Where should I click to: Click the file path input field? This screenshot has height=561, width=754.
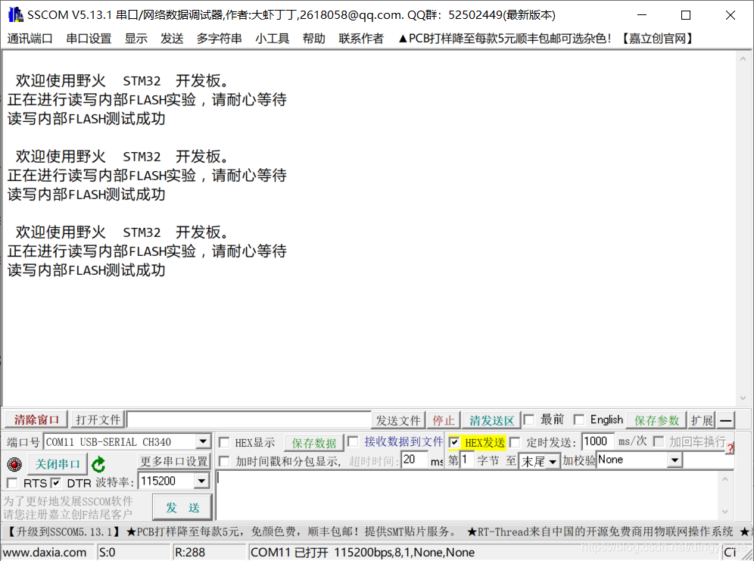pyautogui.click(x=248, y=419)
